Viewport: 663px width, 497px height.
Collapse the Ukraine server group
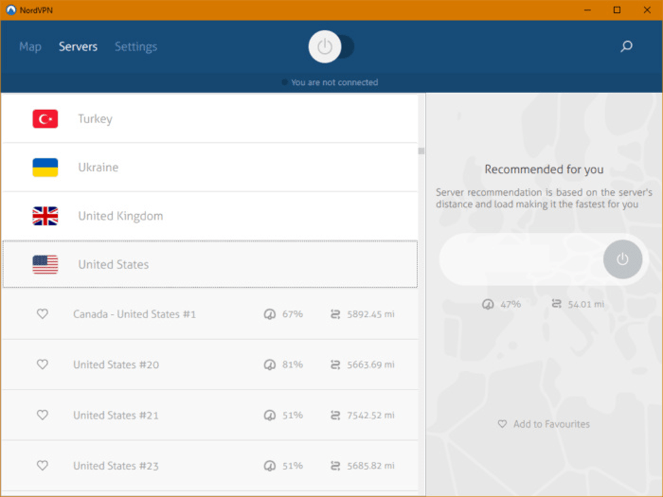point(204,167)
